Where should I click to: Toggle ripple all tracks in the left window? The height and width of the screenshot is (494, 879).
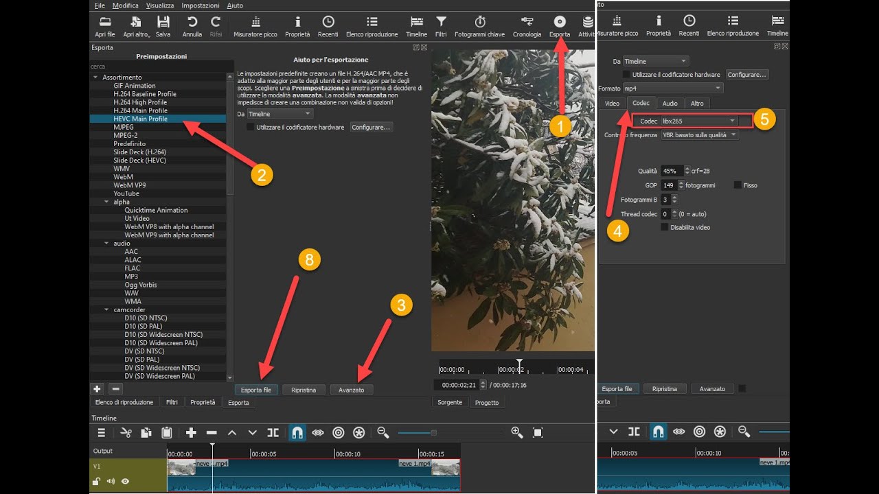pyautogui.click(x=358, y=432)
